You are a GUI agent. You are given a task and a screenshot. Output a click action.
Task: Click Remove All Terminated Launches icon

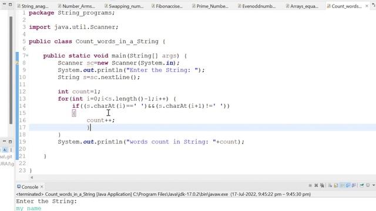pyautogui.click(x=322, y=185)
